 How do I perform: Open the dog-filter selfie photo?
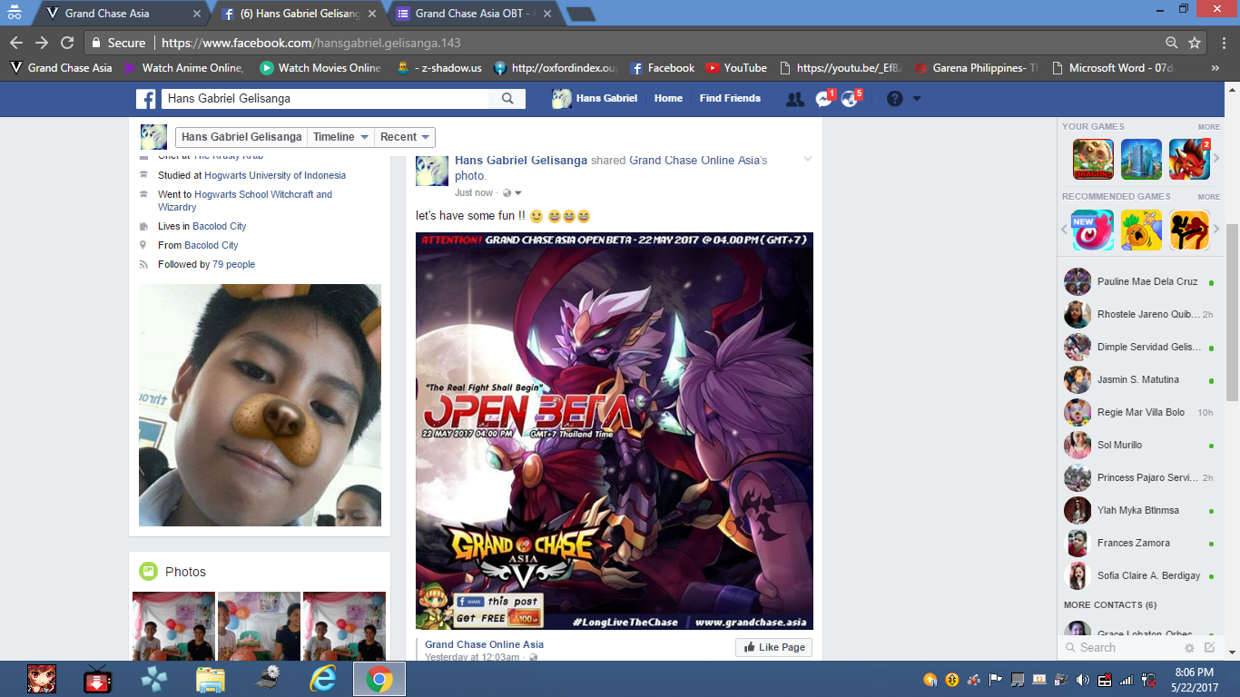pos(260,405)
